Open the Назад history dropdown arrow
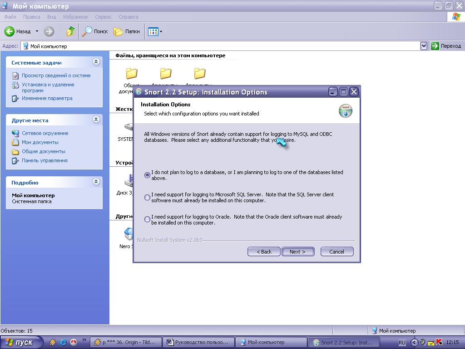This screenshot has height=349, width=465. point(37,31)
